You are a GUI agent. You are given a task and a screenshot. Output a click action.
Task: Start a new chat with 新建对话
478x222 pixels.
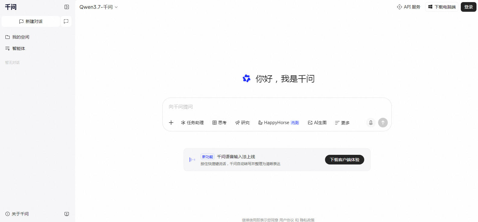31,21
